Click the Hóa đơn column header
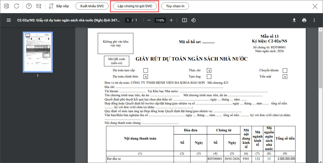The width and height of the screenshot is (323, 163). [x=190, y=130]
